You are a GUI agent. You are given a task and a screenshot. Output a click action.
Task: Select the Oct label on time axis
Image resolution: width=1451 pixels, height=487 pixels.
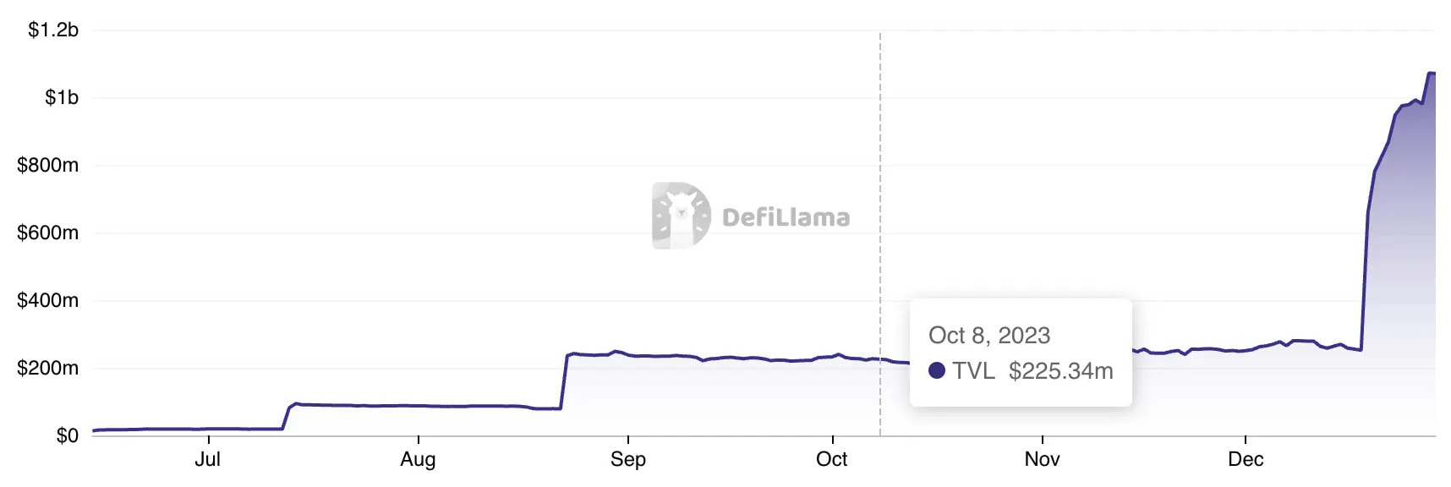tap(831, 459)
